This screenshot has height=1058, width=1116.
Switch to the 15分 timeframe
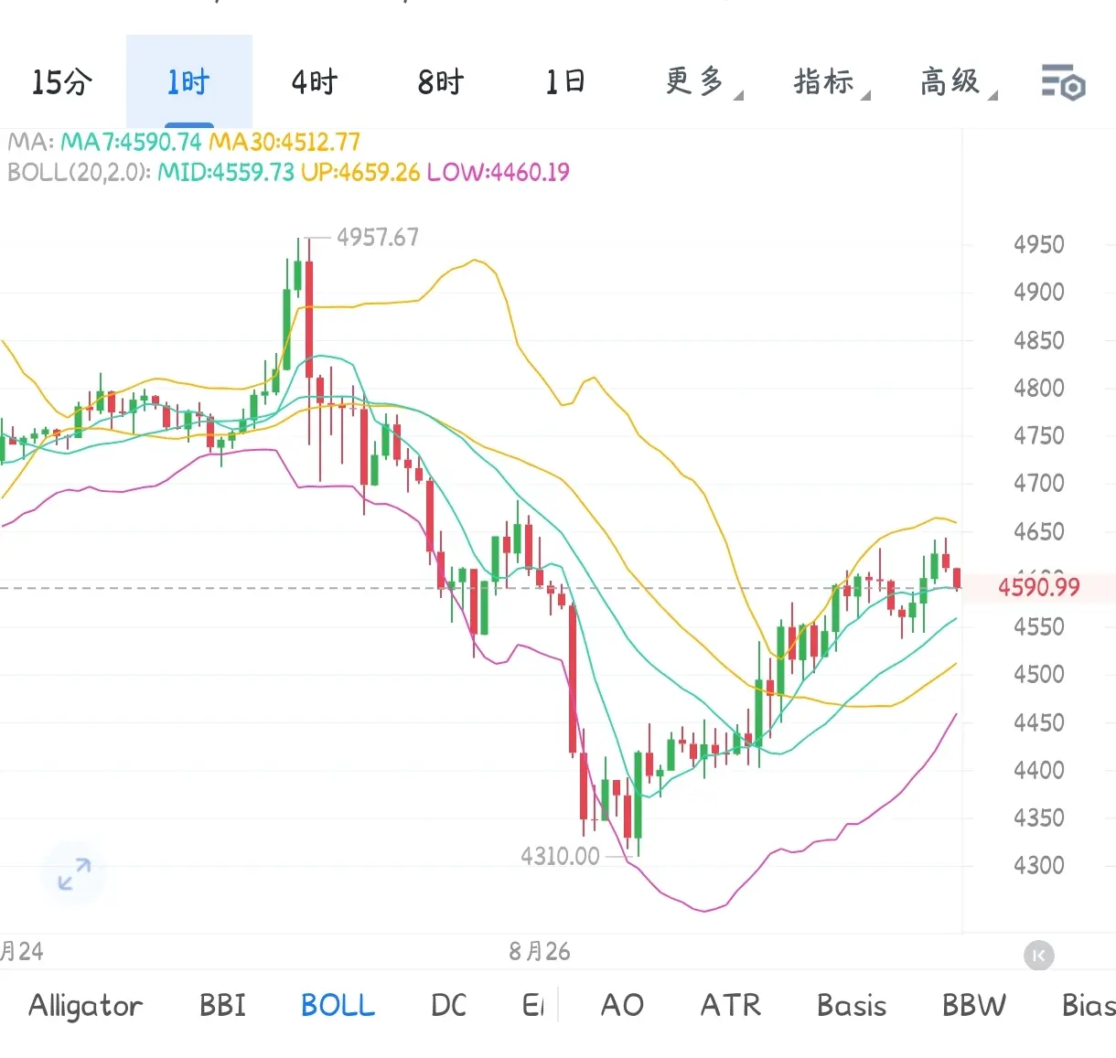pos(62,82)
